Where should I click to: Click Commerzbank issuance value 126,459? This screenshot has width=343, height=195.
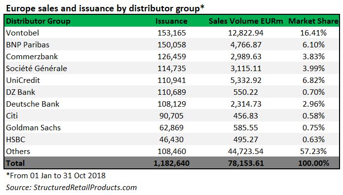(x=172, y=57)
